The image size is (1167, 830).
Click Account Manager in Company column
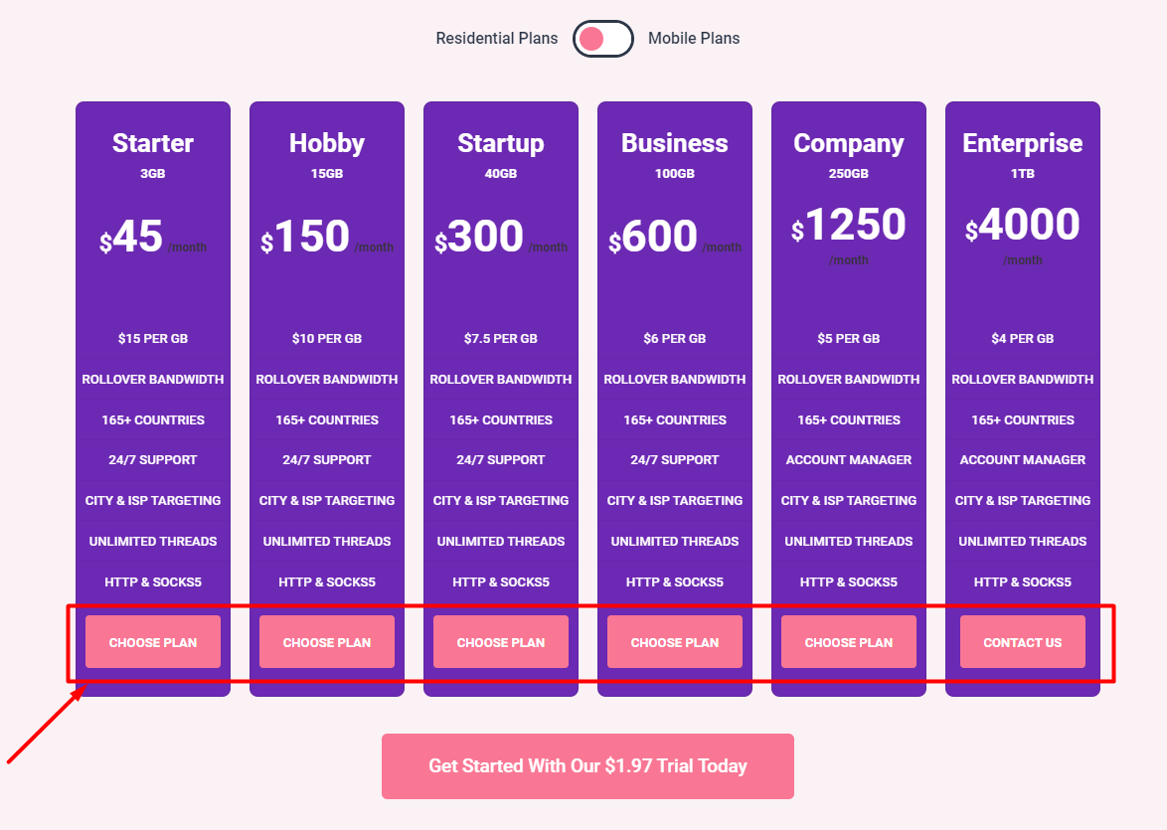849,460
